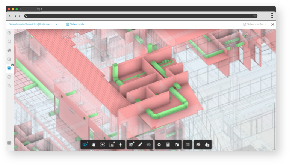Open the viewer Settings gear
The image size is (289, 164).
[159, 144]
